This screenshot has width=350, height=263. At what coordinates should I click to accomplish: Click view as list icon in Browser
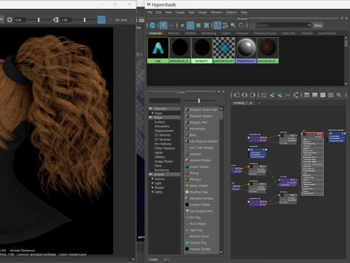click(171, 25)
